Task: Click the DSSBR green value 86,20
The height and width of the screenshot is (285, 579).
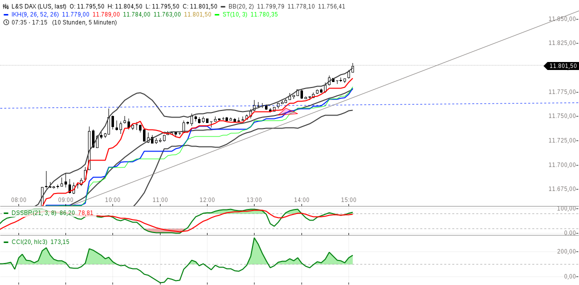Action: pyautogui.click(x=67, y=213)
